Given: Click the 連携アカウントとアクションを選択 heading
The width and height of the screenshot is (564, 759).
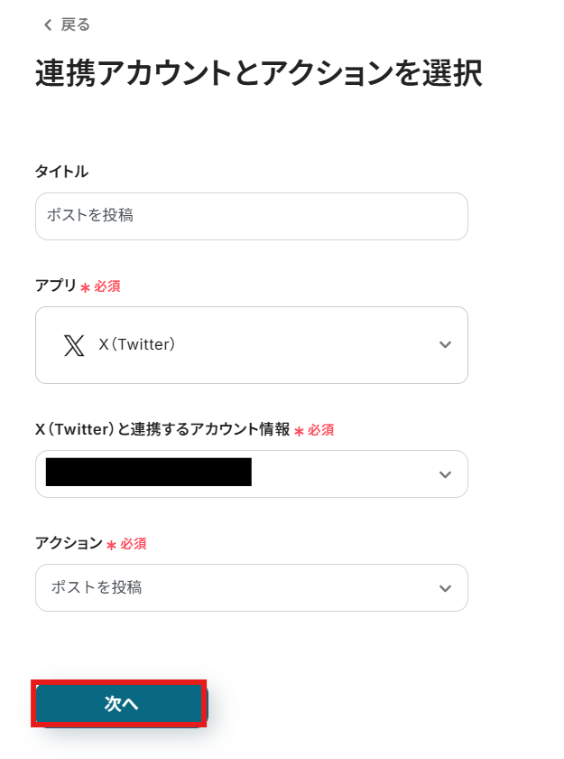Looking at the screenshot, I should tap(258, 73).
